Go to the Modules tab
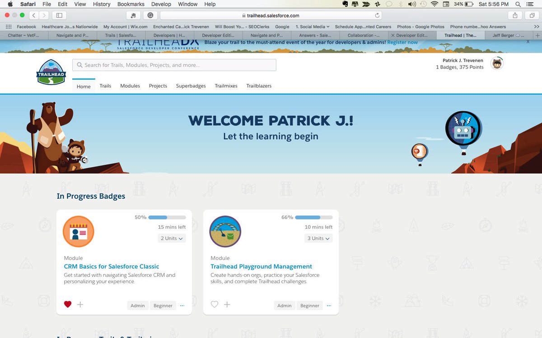This screenshot has height=338, width=542. click(130, 86)
